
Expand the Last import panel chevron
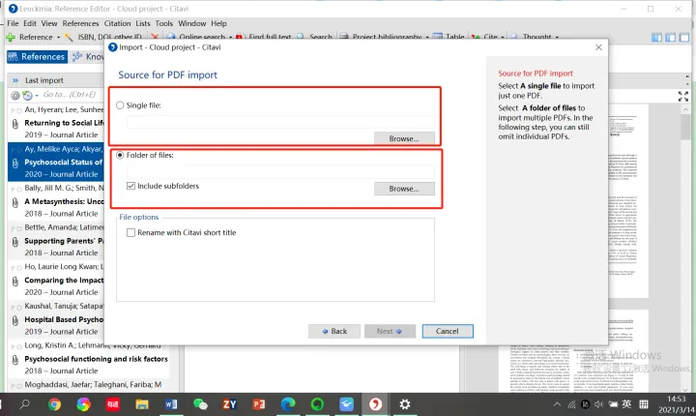(14, 80)
